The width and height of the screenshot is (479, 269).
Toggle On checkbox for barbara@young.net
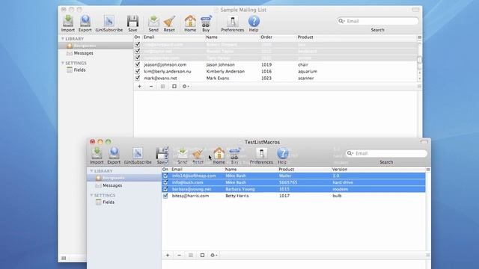tap(165, 189)
